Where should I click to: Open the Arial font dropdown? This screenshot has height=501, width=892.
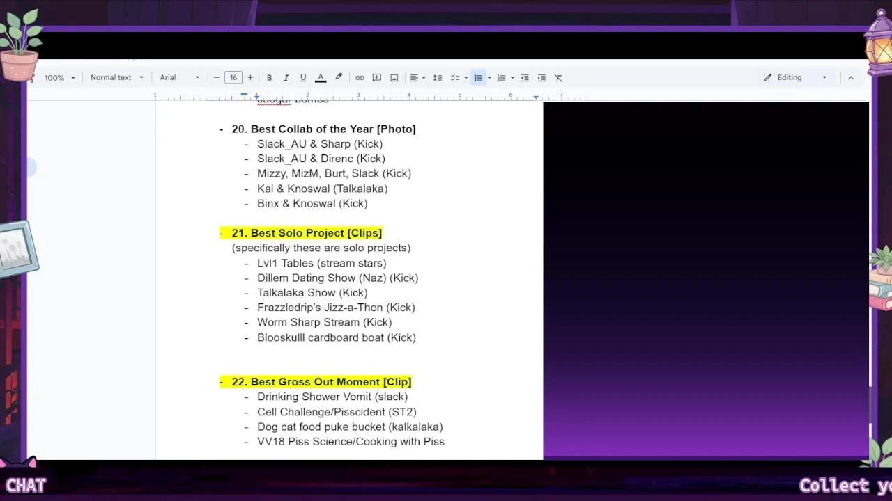pos(180,78)
